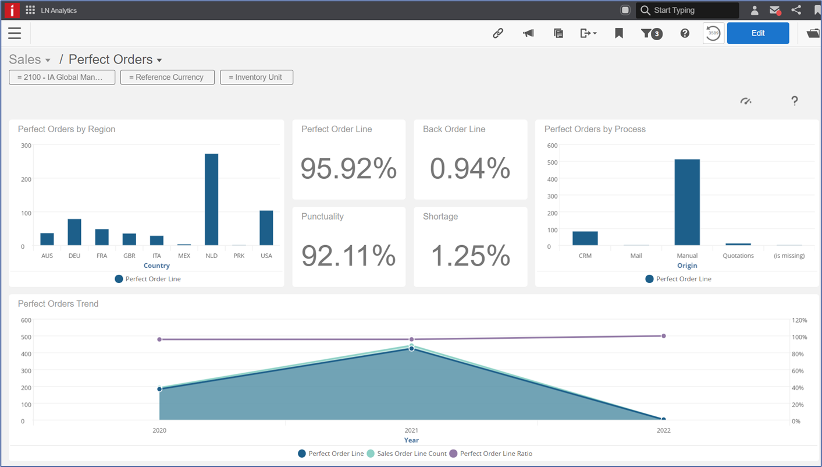Screen dimensions: 822x467
Task: Open the announcements megaphone icon
Action: (x=528, y=33)
